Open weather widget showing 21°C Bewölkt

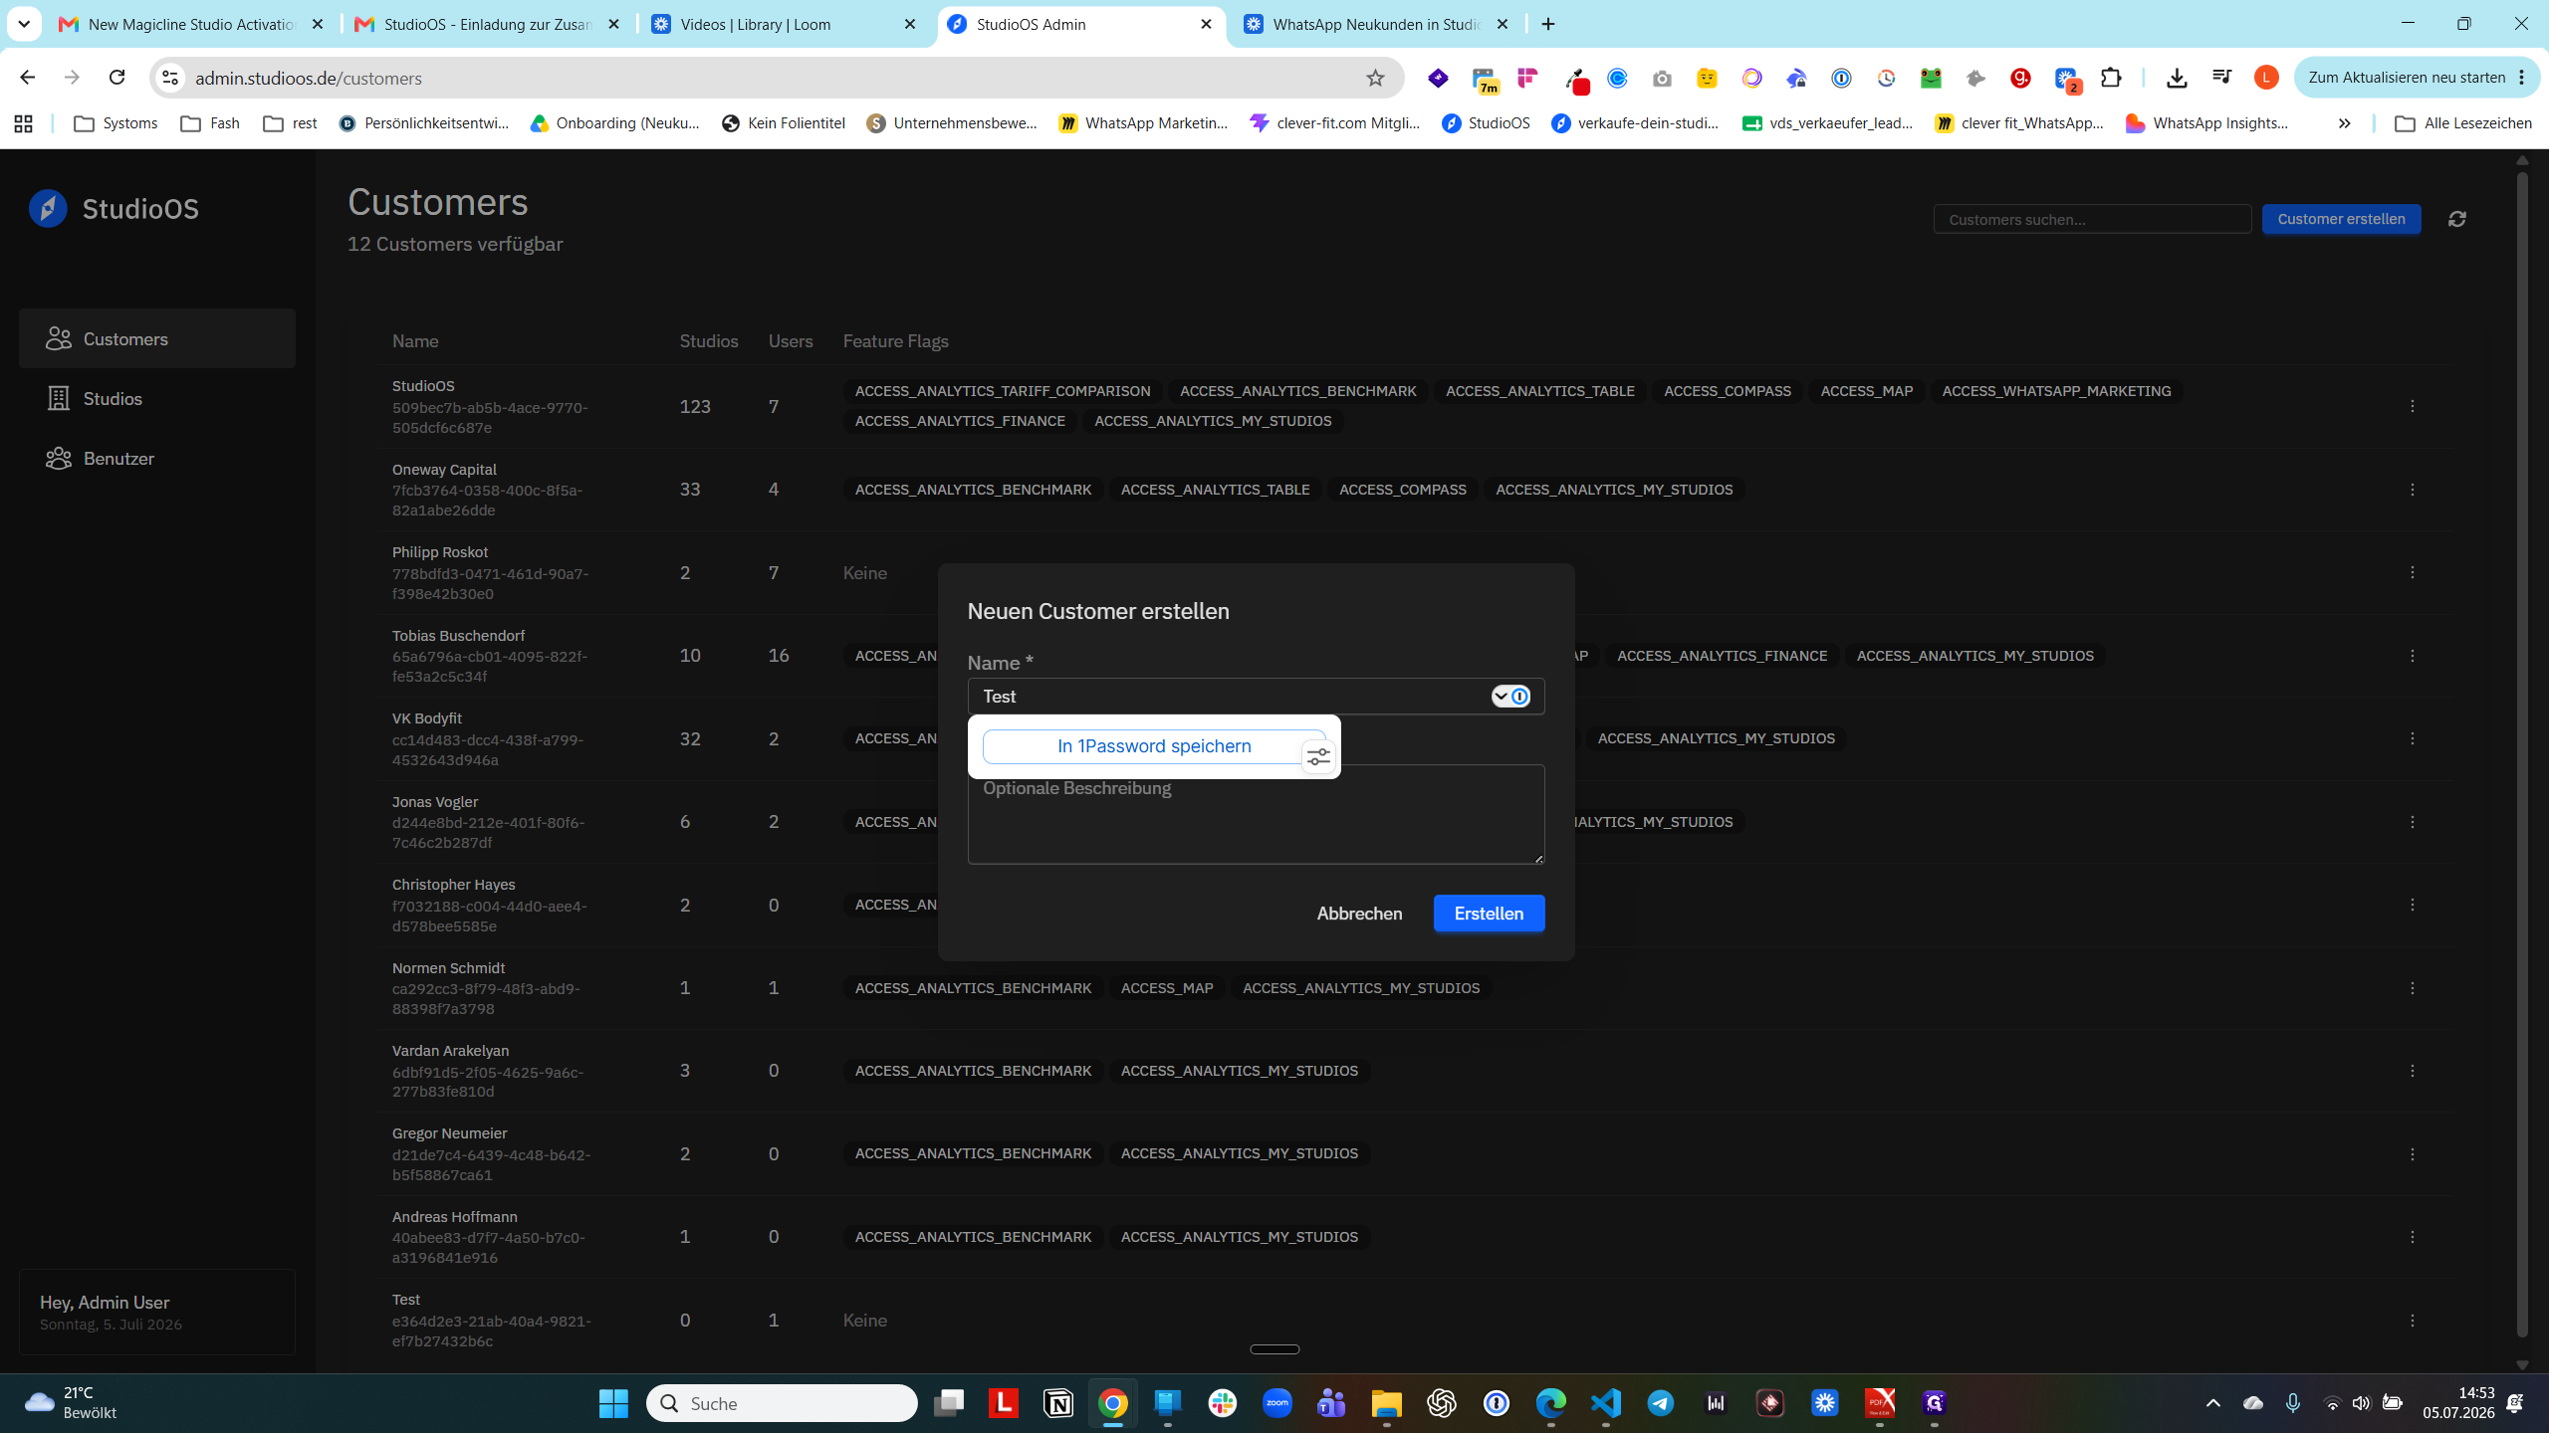[72, 1403]
